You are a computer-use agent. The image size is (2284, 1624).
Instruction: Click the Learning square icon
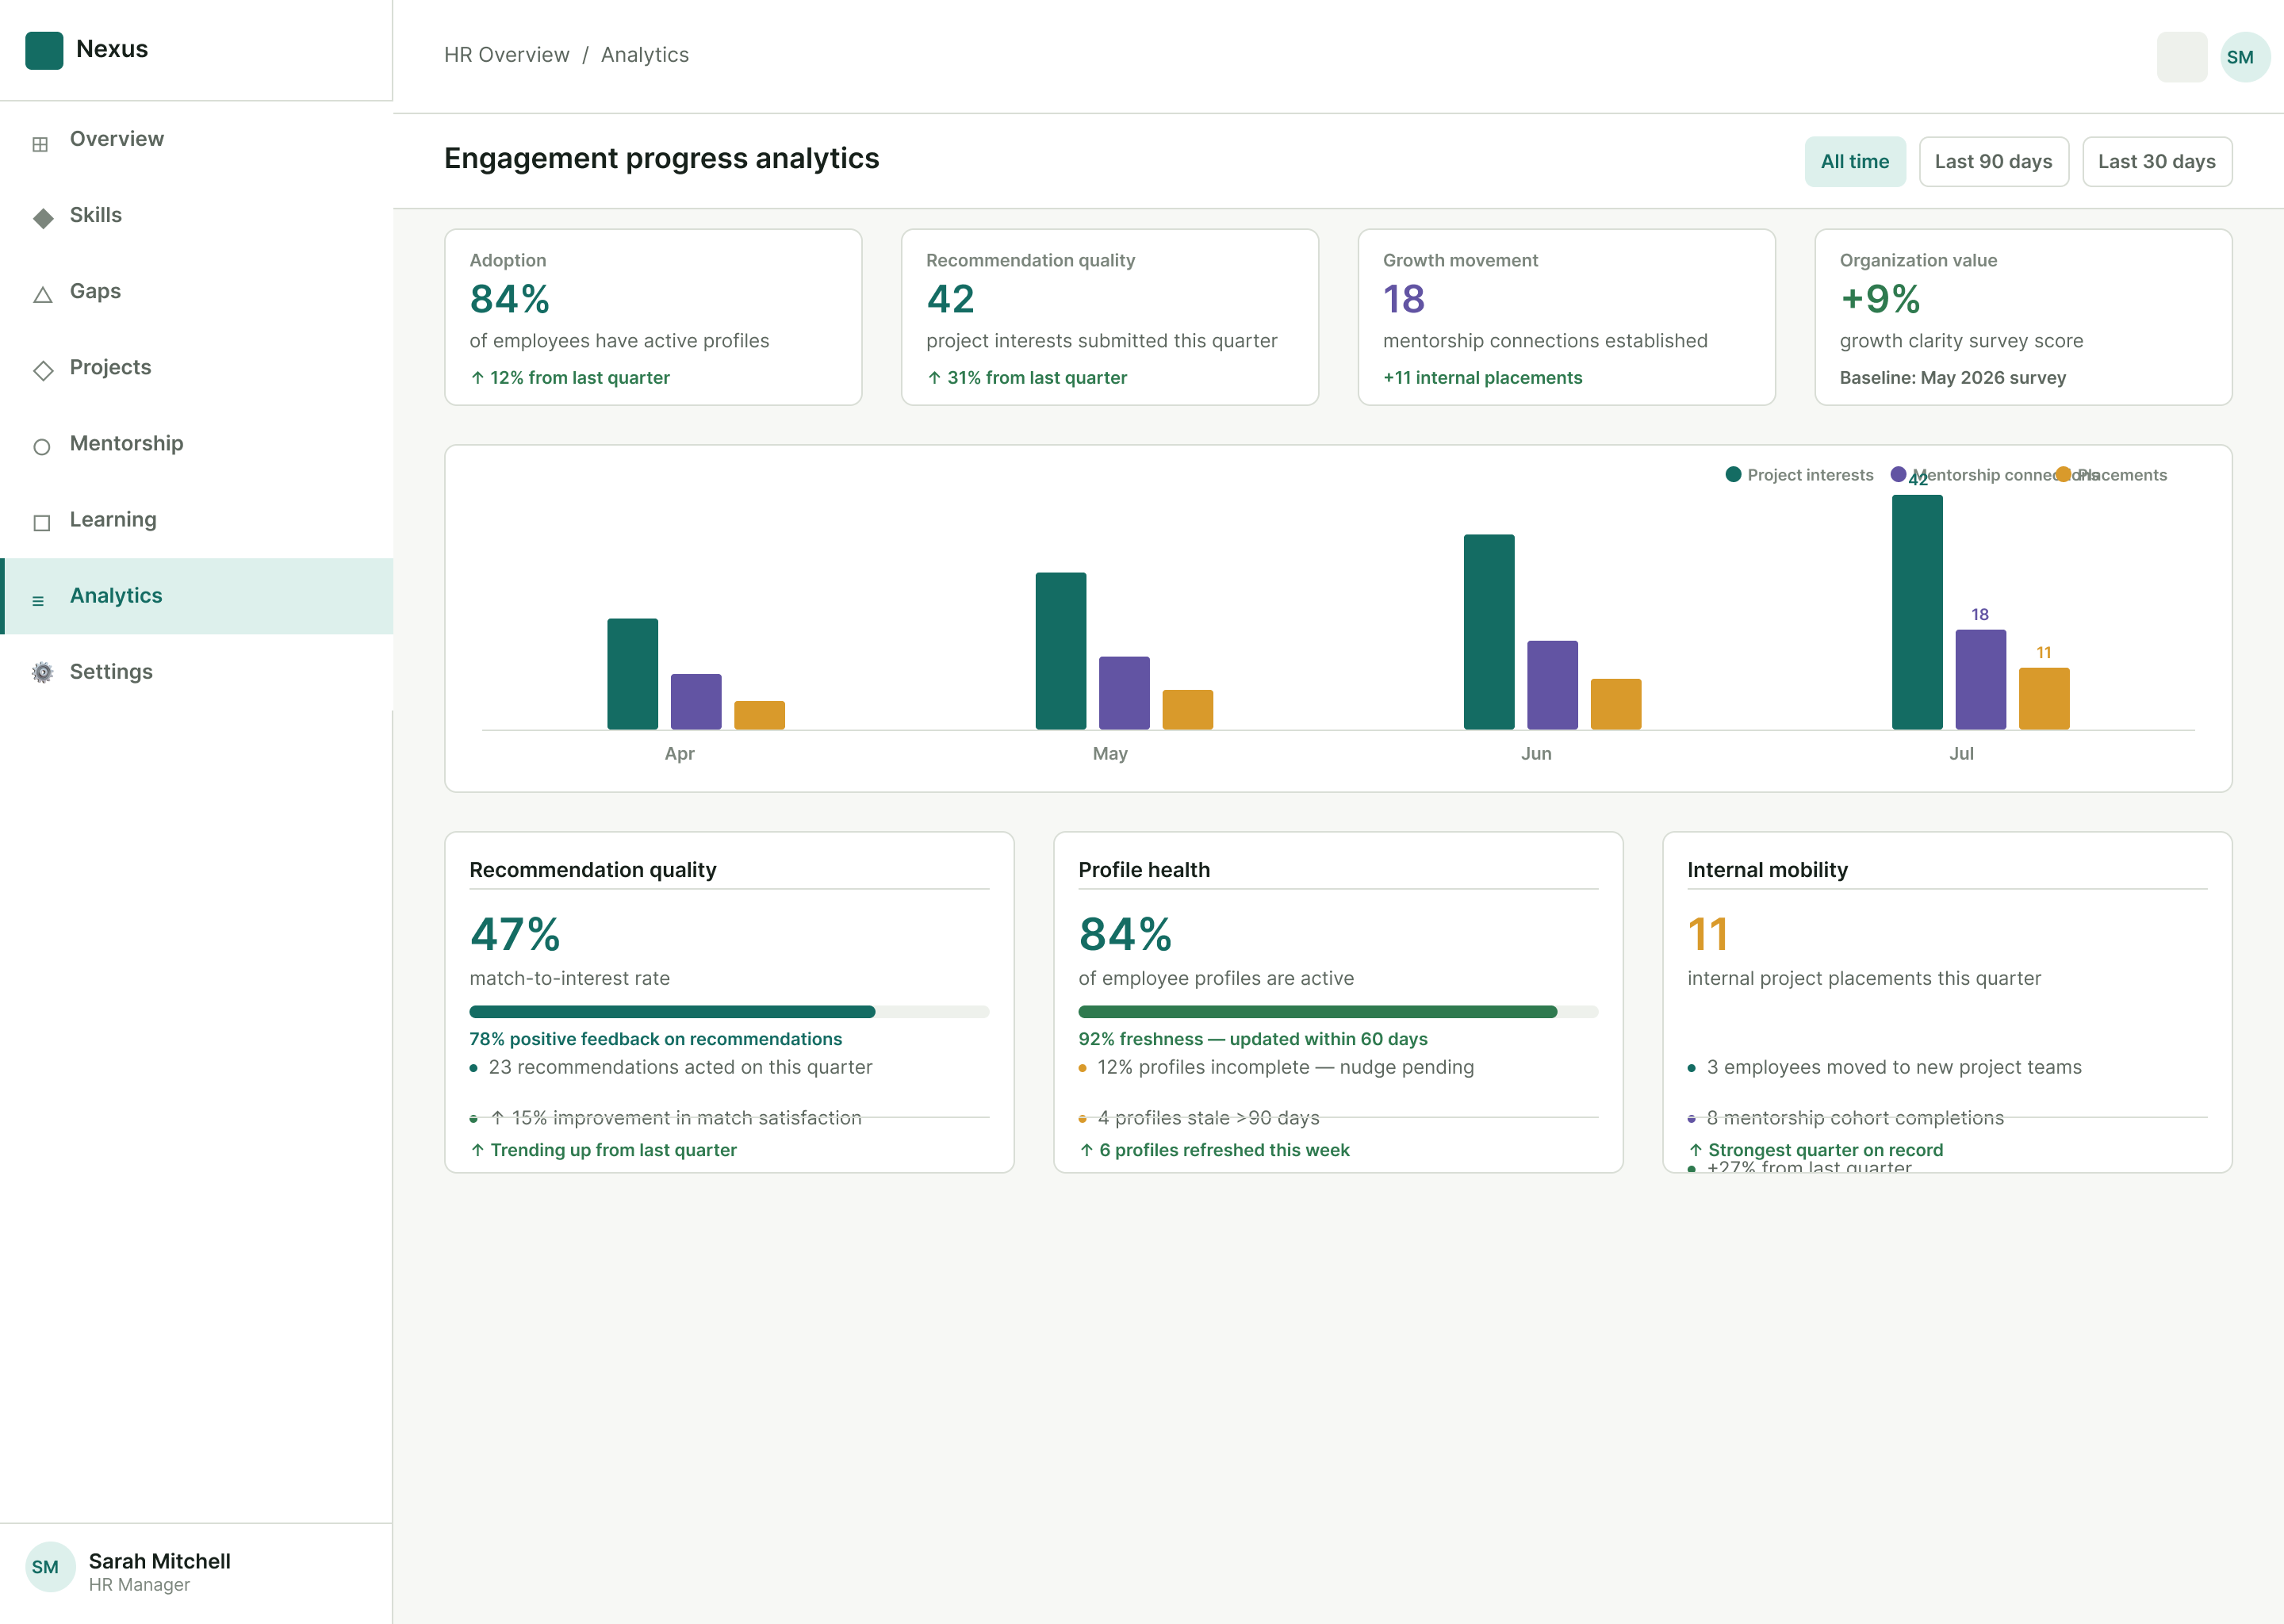point(41,522)
